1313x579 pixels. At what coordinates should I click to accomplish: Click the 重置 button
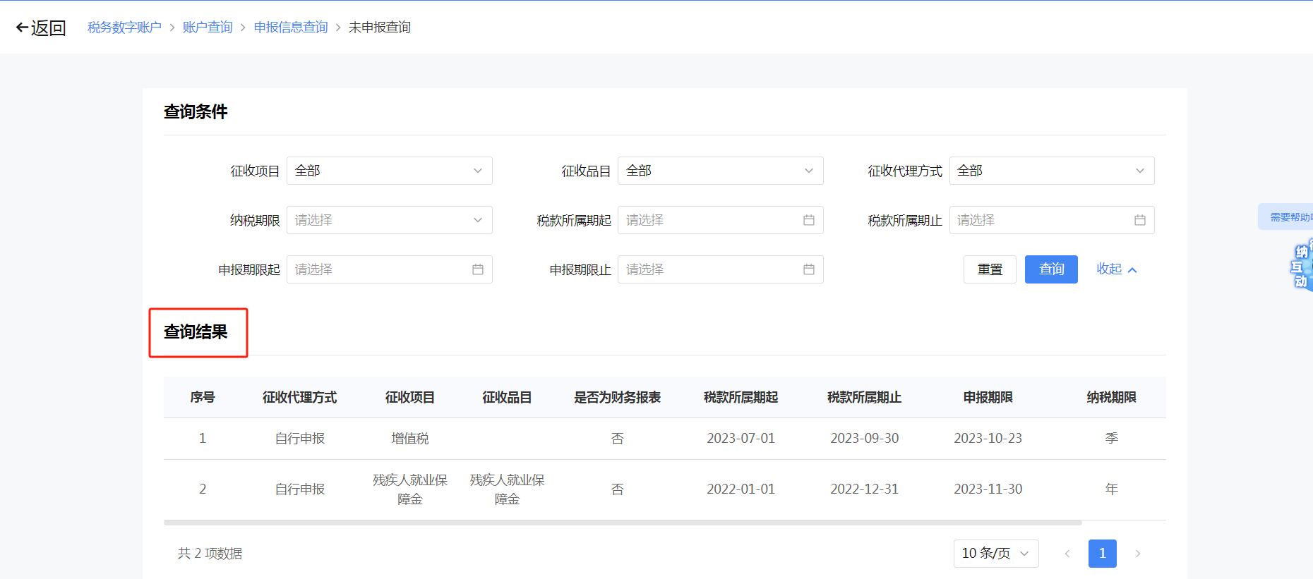[989, 269]
